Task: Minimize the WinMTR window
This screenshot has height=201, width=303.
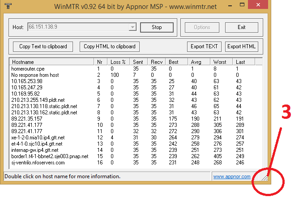Action: [230, 5]
